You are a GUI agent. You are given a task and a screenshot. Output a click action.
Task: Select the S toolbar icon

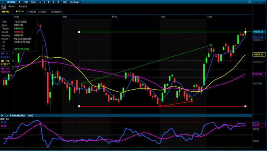click(x=53, y=2)
